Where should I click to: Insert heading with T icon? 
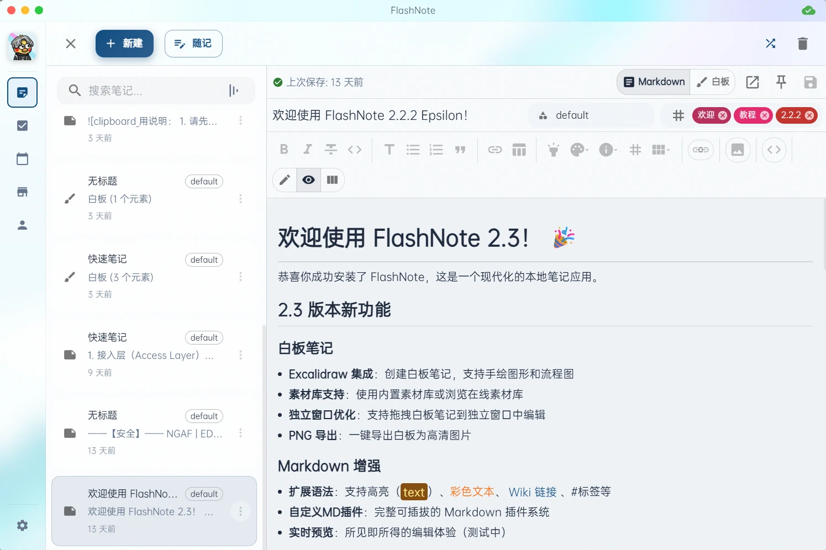tap(390, 150)
